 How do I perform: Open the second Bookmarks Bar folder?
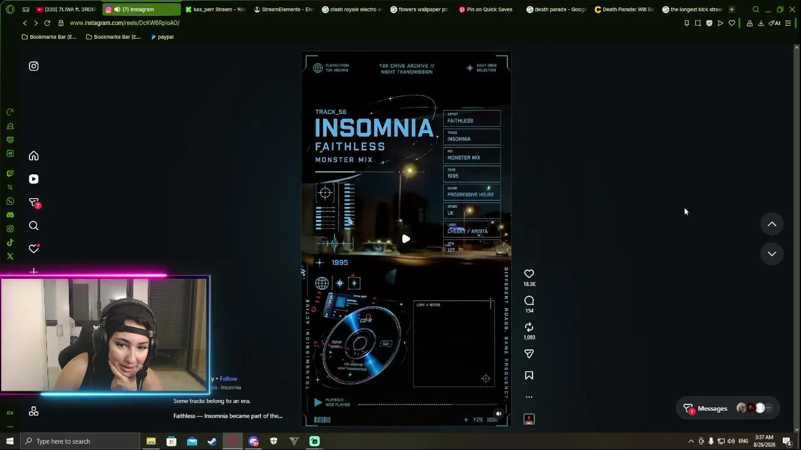tap(113, 37)
